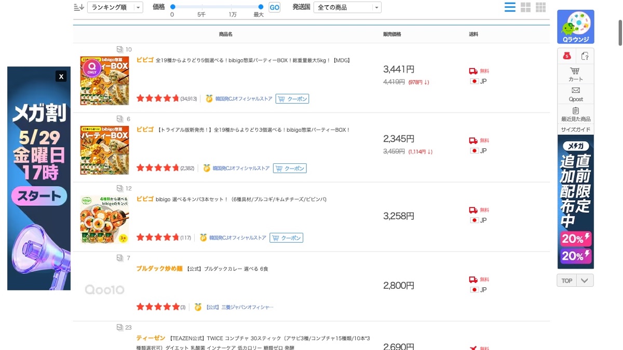Open Qpost messages
Viewport: 623px width, 350px height.
tap(576, 94)
